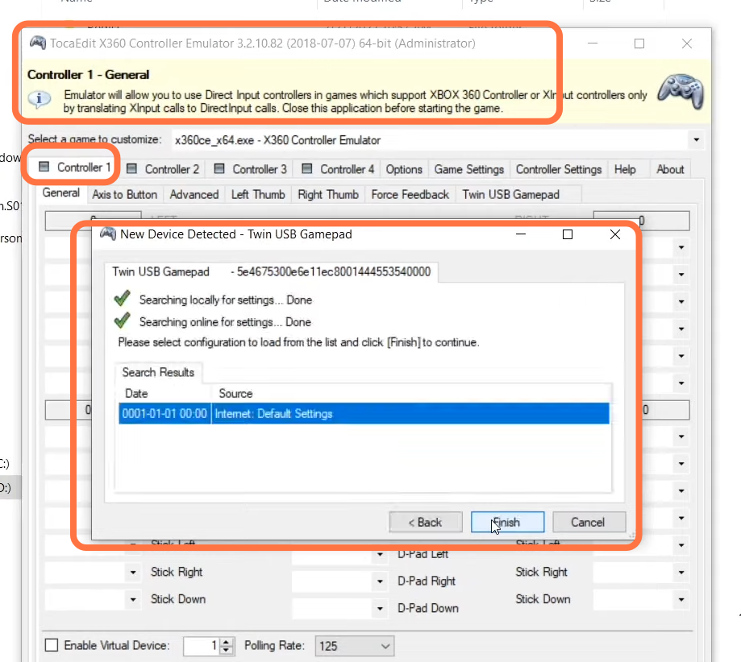Maximize the New Device Detected dialog
The image size is (741, 662).
pos(568,234)
